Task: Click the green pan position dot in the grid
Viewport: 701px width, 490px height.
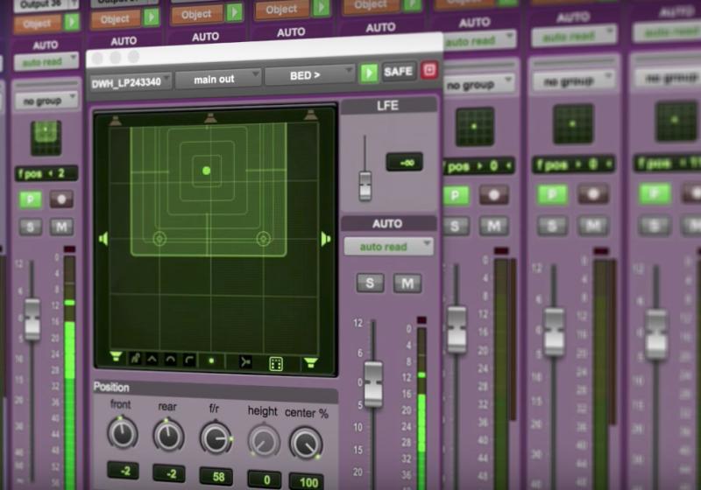Action: [x=206, y=171]
